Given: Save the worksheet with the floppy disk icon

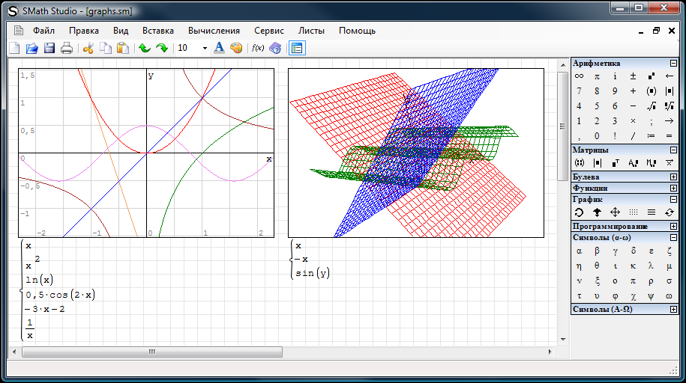Looking at the screenshot, I should (49, 48).
